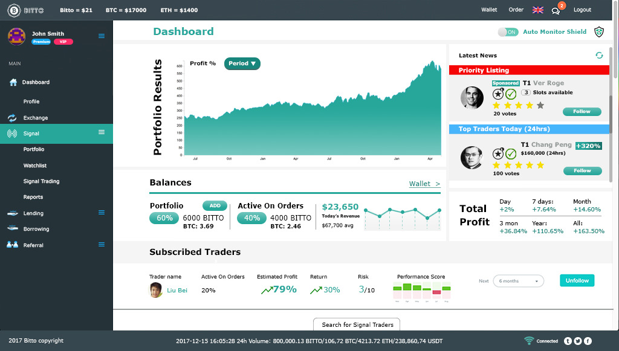Follow trader Ver Roge
Image resolution: width=619 pixels, height=351 pixels.
pos(582,112)
